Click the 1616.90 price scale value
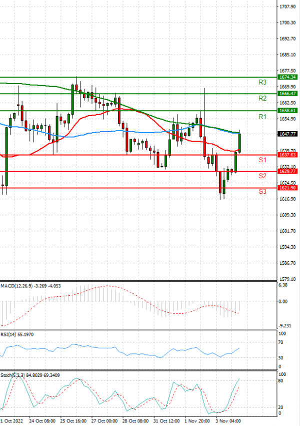Image resolution: width=300 pixels, height=426 pixels. tap(287, 199)
